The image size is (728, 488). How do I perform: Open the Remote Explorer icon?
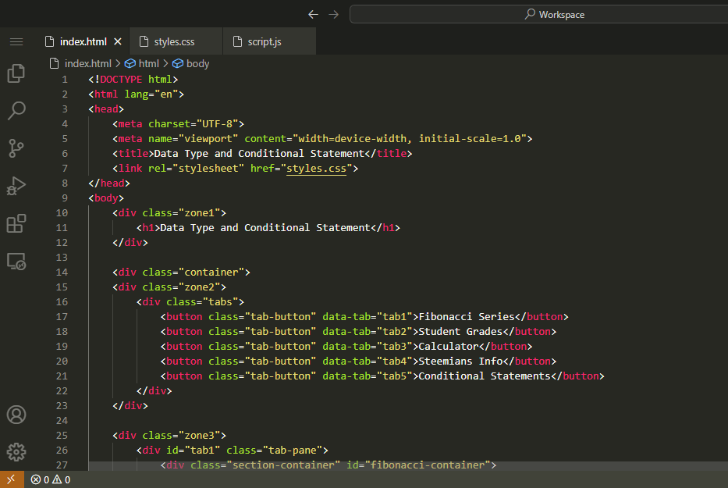16,262
